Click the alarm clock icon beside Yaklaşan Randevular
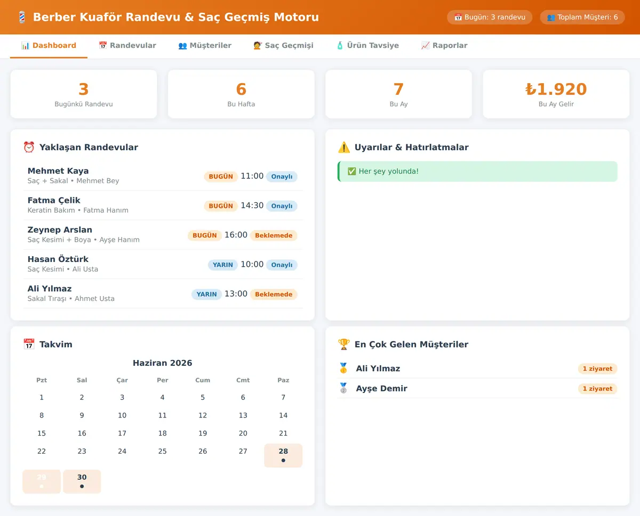Image resolution: width=640 pixels, height=516 pixels. pos(29,148)
